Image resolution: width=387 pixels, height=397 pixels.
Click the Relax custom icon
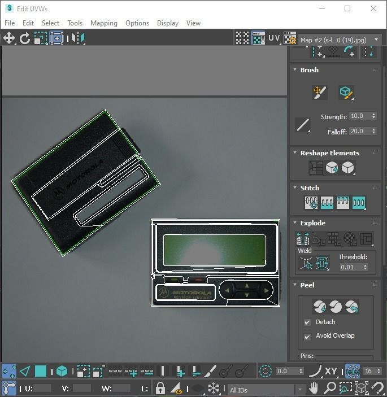348,168
